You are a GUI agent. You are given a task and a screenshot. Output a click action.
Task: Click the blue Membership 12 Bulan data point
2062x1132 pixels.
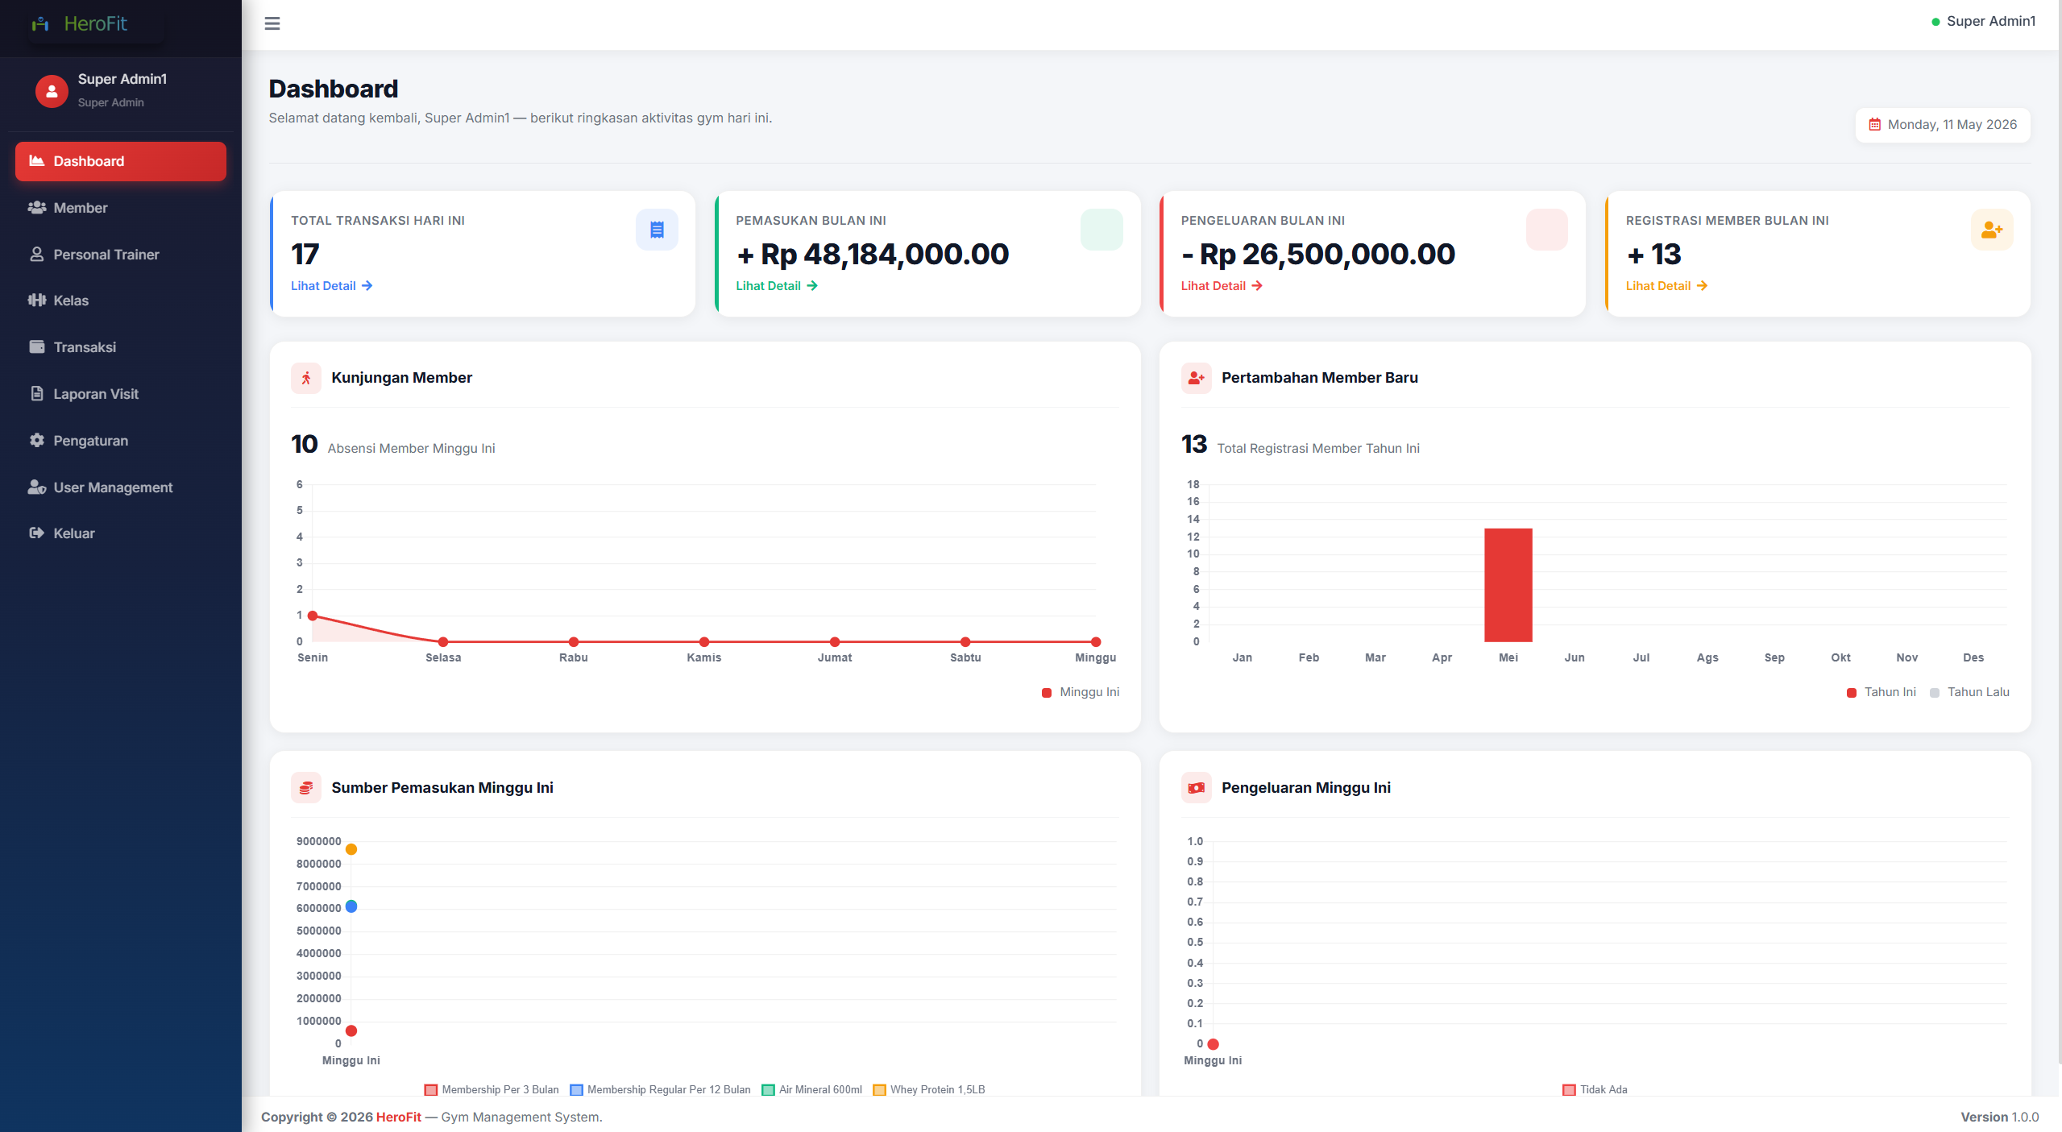[351, 906]
